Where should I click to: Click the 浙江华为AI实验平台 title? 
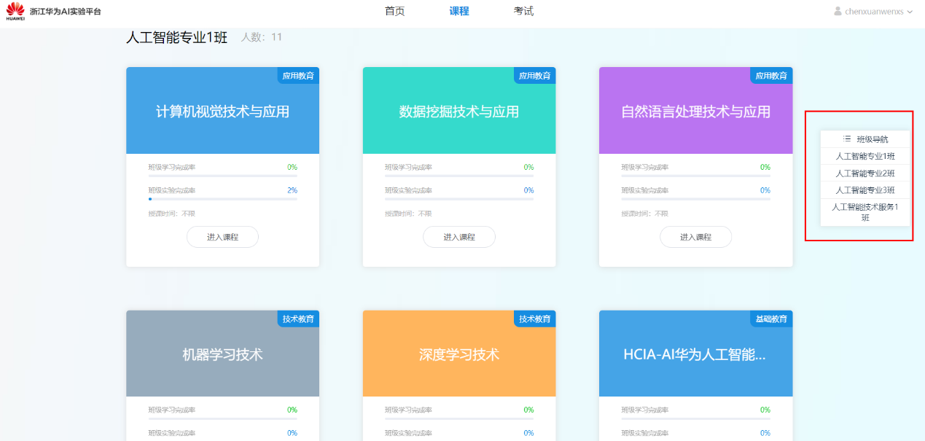coord(66,12)
